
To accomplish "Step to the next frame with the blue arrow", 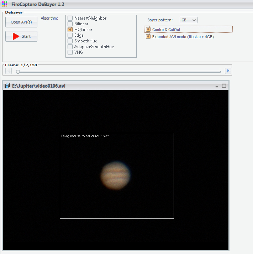I will coord(228,71).
